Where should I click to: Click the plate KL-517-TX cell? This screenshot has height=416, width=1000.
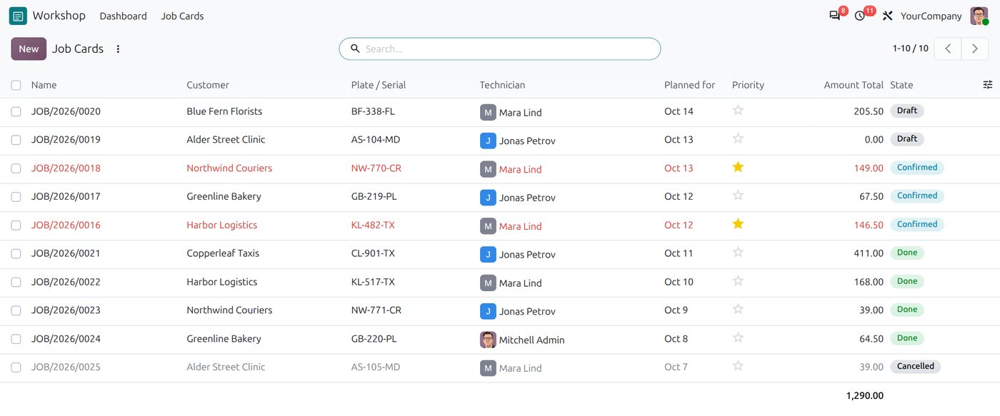click(373, 282)
